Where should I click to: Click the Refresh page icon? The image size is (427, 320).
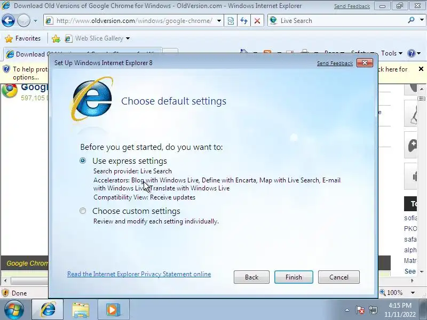(244, 21)
